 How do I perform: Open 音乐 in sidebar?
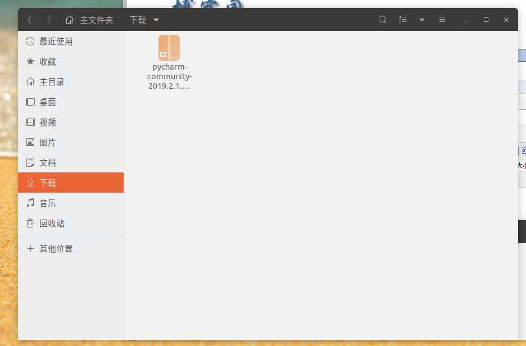71,203
